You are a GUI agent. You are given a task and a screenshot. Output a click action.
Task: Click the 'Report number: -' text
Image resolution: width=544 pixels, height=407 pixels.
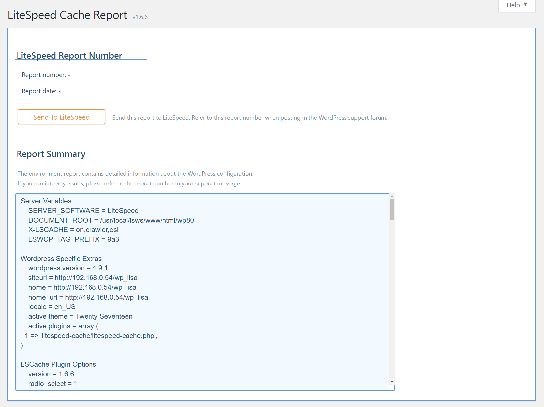[46, 75]
